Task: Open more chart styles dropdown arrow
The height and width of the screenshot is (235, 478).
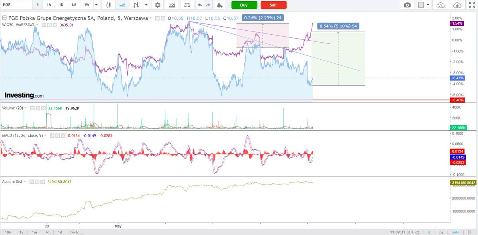Action: pyautogui.click(x=146, y=5)
